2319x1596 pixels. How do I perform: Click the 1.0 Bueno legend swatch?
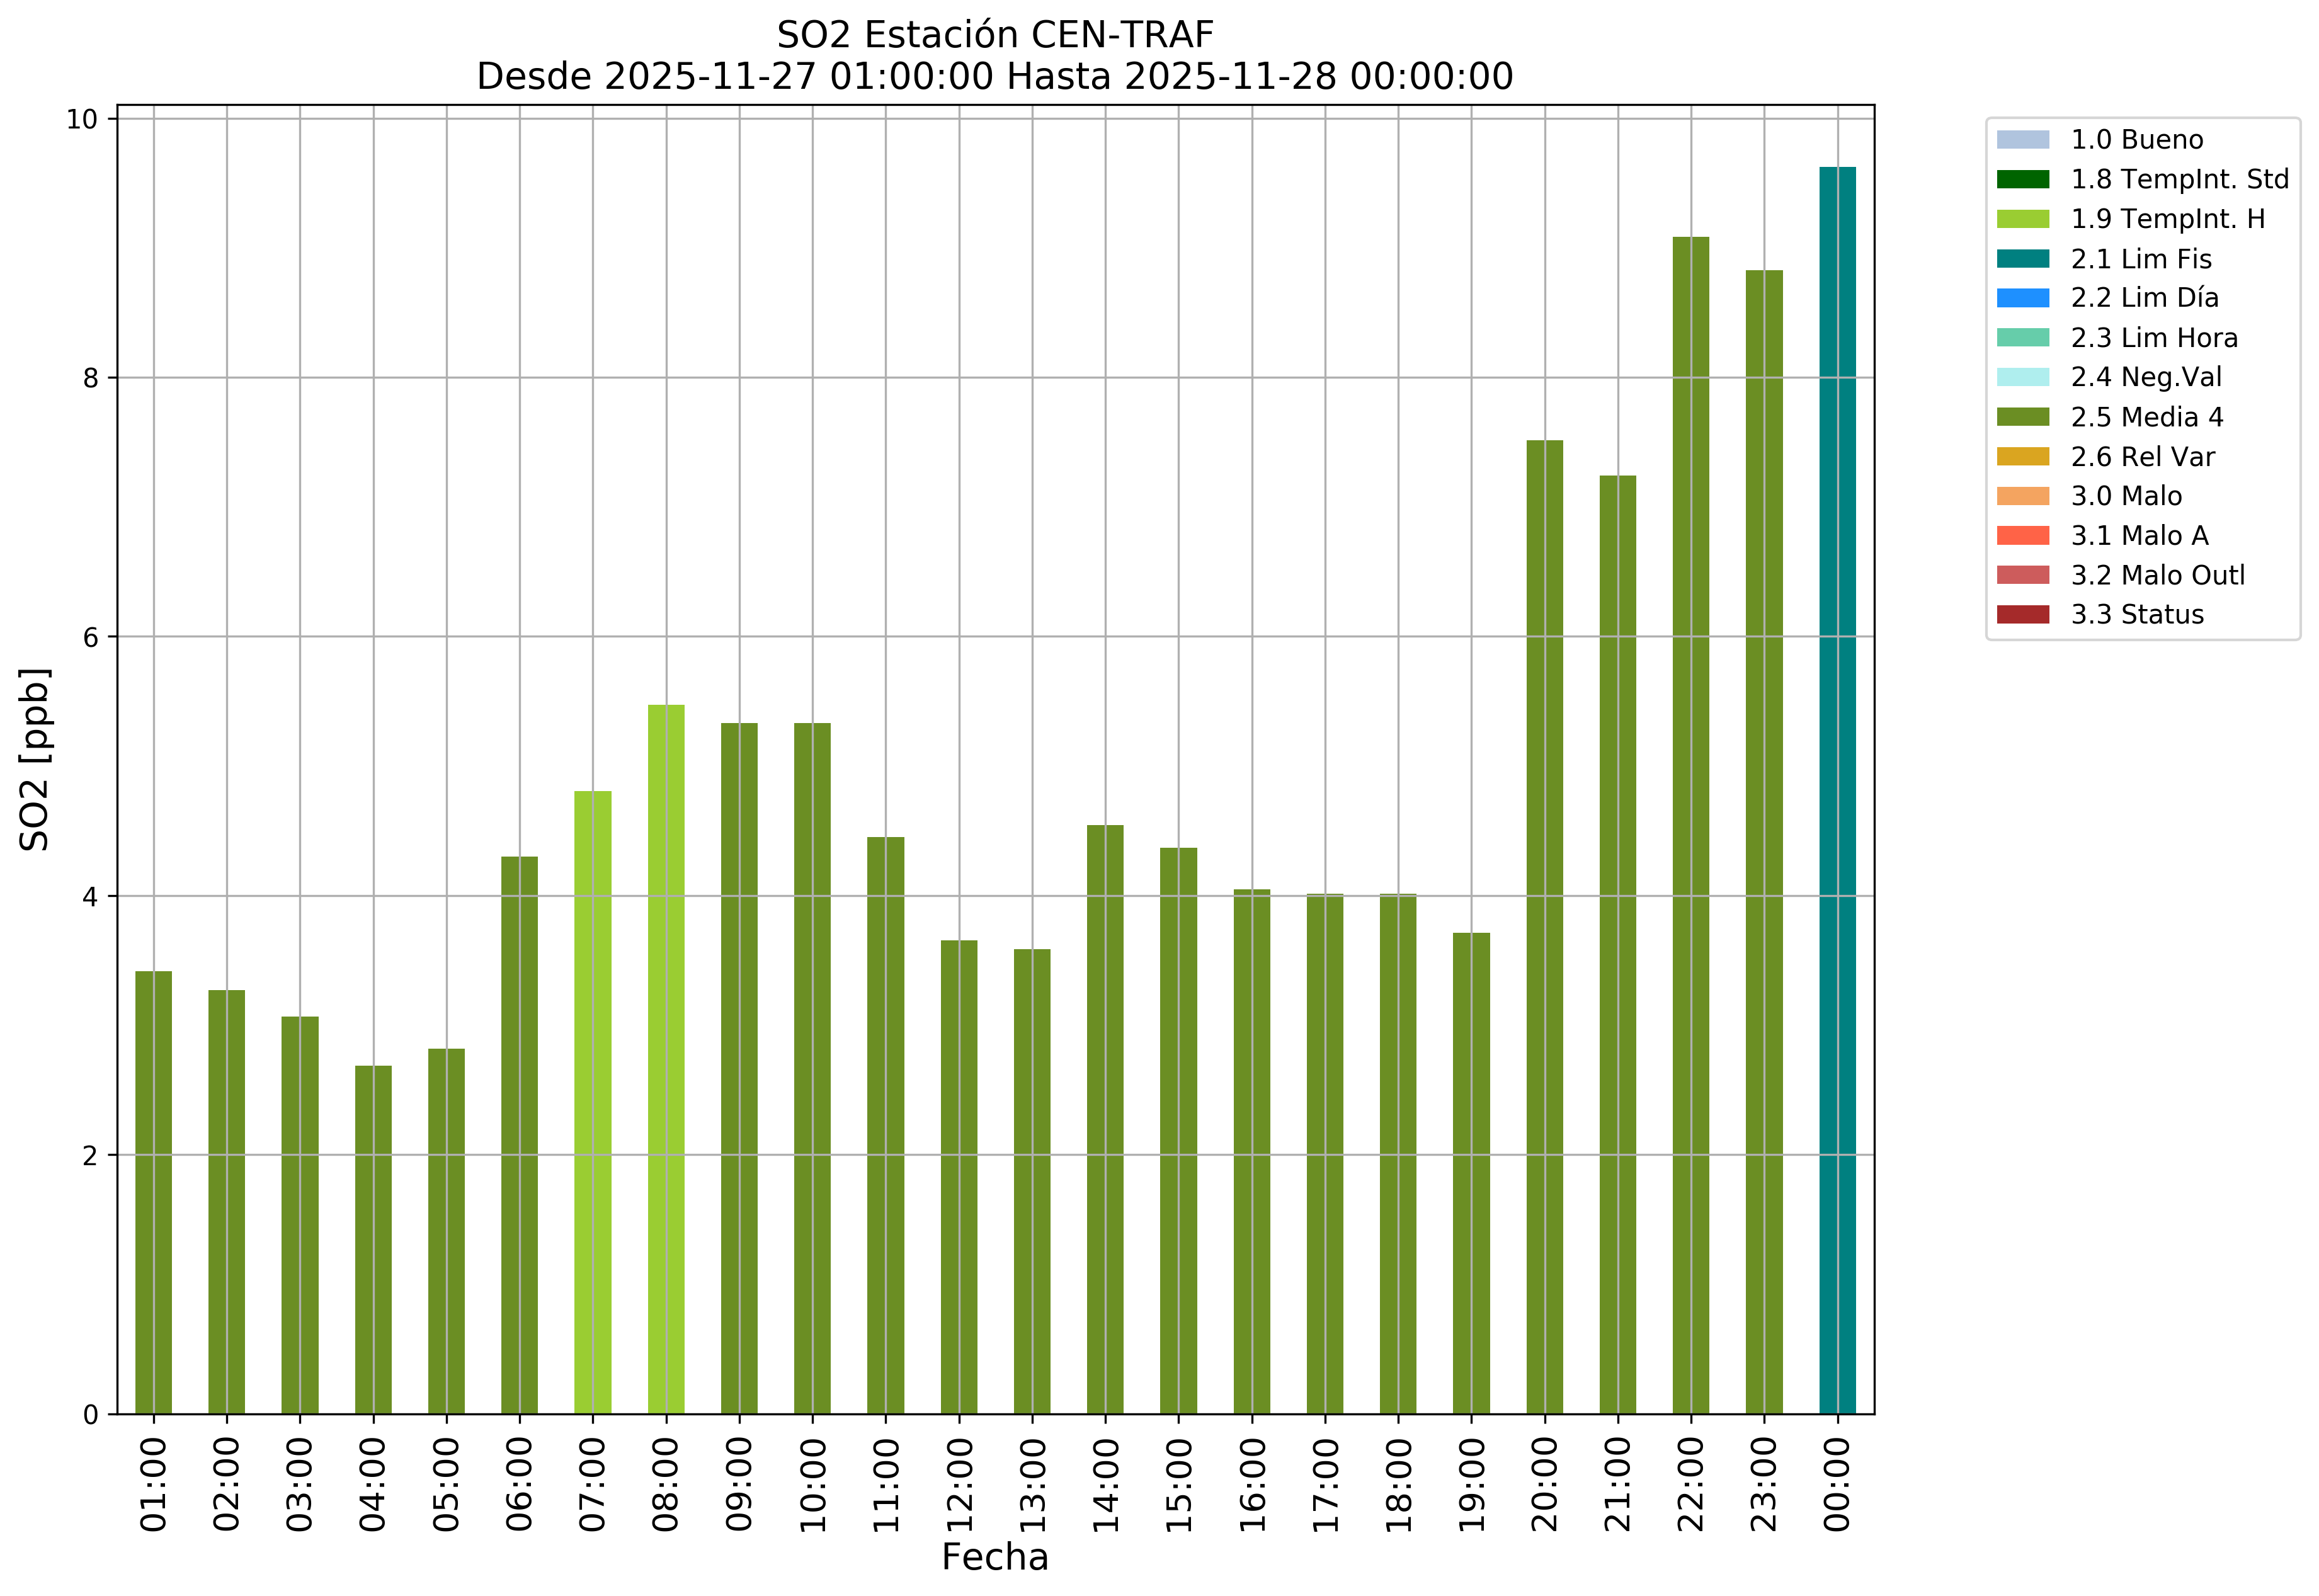2022,140
